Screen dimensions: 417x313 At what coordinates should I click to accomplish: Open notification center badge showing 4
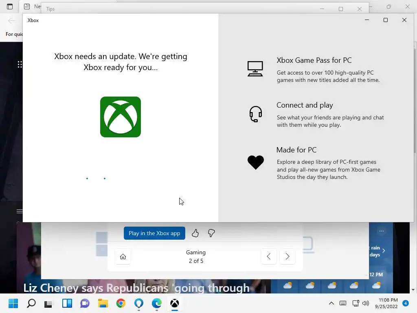(x=406, y=303)
